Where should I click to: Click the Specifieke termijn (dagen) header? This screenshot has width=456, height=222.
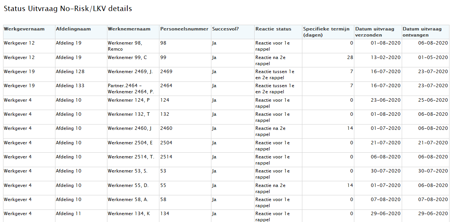point(324,32)
